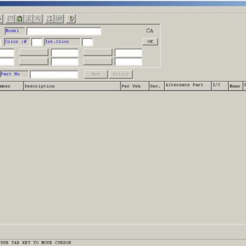Click upper blank button below Color # box
This screenshot has width=246, height=246.
pos(34,52)
